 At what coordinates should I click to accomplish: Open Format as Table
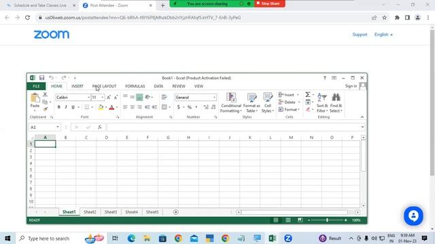tap(251, 102)
